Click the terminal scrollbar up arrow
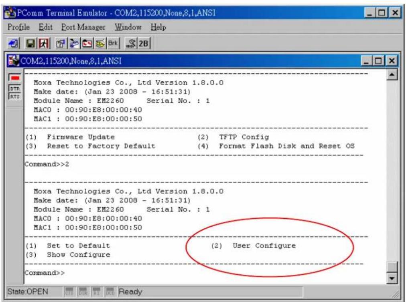The width and height of the screenshot is (406, 302). (392, 75)
